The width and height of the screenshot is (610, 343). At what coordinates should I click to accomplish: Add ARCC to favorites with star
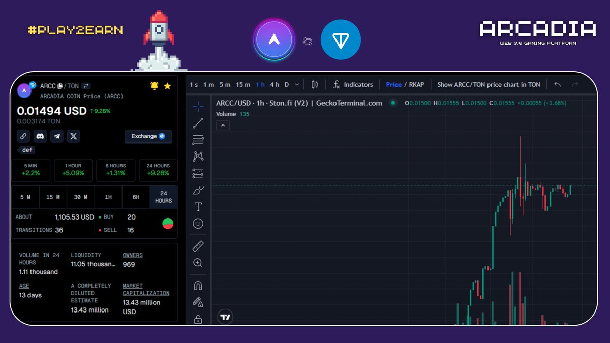167,86
